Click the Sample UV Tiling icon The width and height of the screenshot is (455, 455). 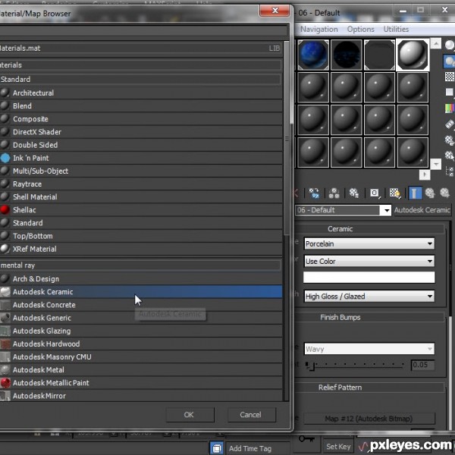(450, 93)
